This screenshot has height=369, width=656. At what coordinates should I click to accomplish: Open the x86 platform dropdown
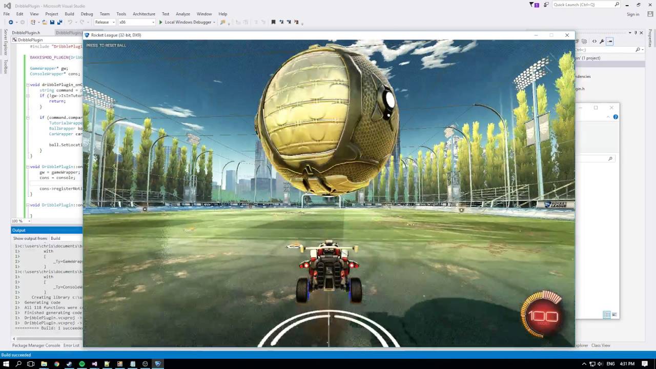pos(137,22)
